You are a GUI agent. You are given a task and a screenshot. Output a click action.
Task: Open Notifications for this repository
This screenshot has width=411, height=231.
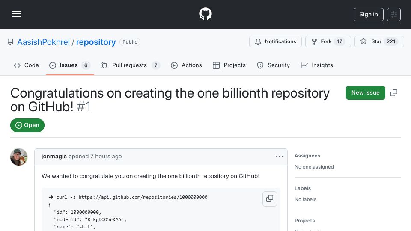(275, 41)
